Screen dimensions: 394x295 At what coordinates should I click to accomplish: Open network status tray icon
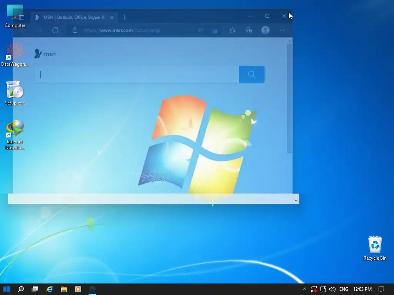click(x=323, y=289)
